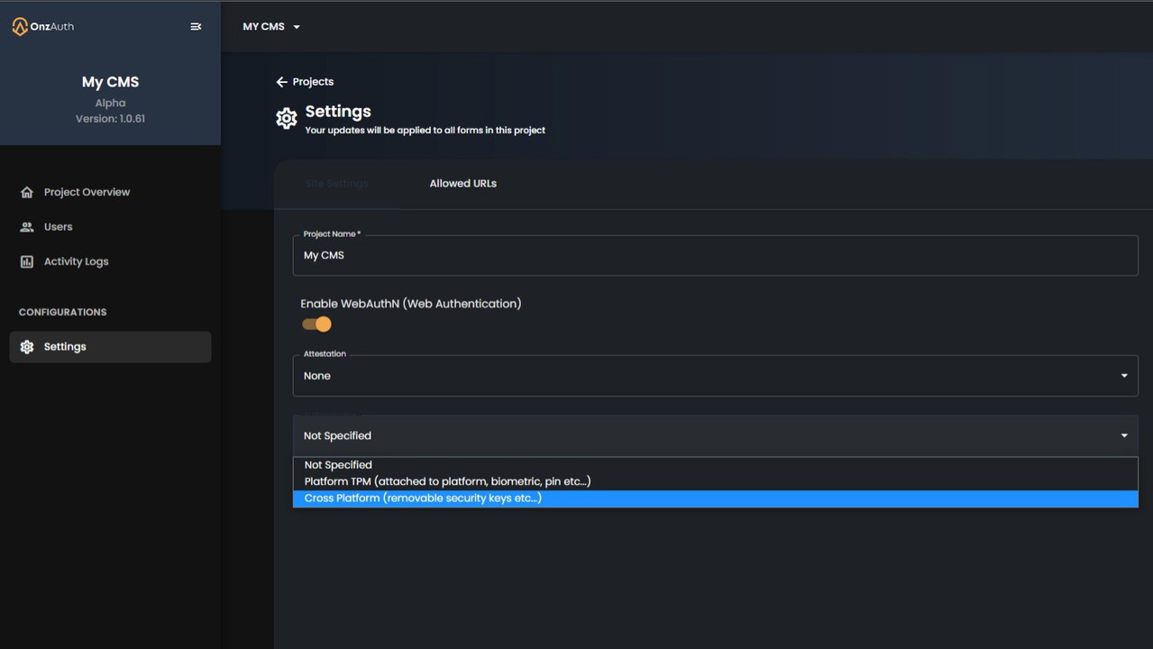The height and width of the screenshot is (649, 1153).
Task: Click the Attestation dropdown arrow
Action: pyautogui.click(x=1124, y=376)
